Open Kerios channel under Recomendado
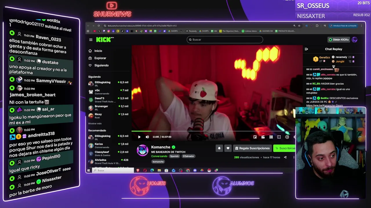Viewport: 371px width, 208px height. (x=108, y=145)
